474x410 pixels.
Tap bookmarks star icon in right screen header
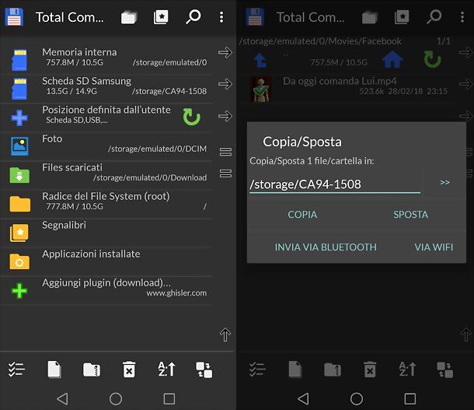coord(402,17)
